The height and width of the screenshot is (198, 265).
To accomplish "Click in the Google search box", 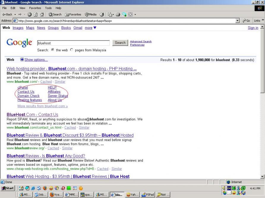I will 73,43.
